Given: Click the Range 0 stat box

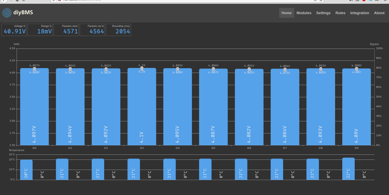Looking at the screenshot, I should [40, 30].
